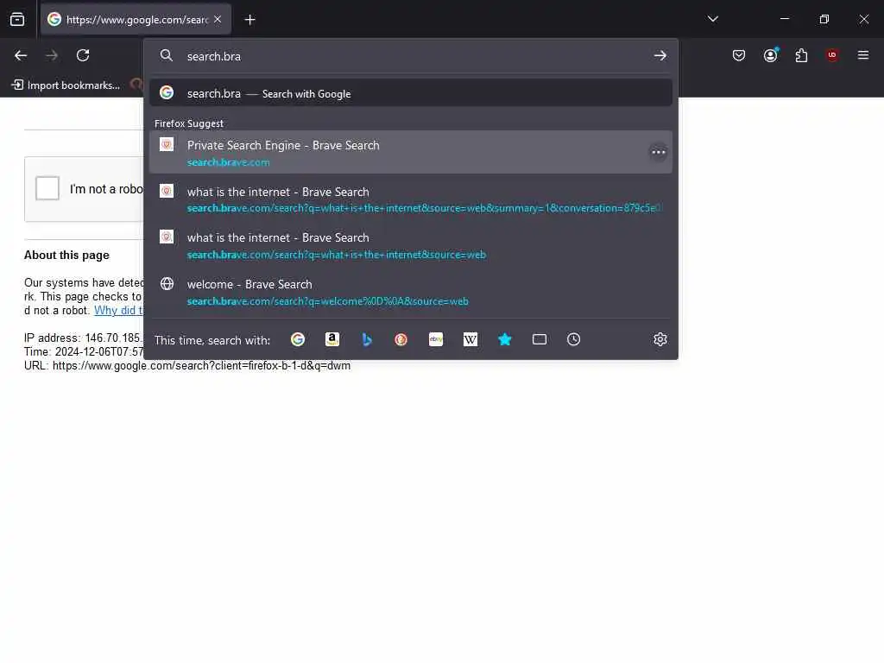
Task: Click the Why did this happen link
Action: (118, 311)
